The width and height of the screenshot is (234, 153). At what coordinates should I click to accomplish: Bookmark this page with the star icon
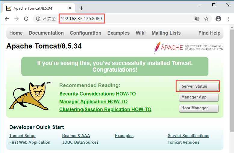click(206, 19)
